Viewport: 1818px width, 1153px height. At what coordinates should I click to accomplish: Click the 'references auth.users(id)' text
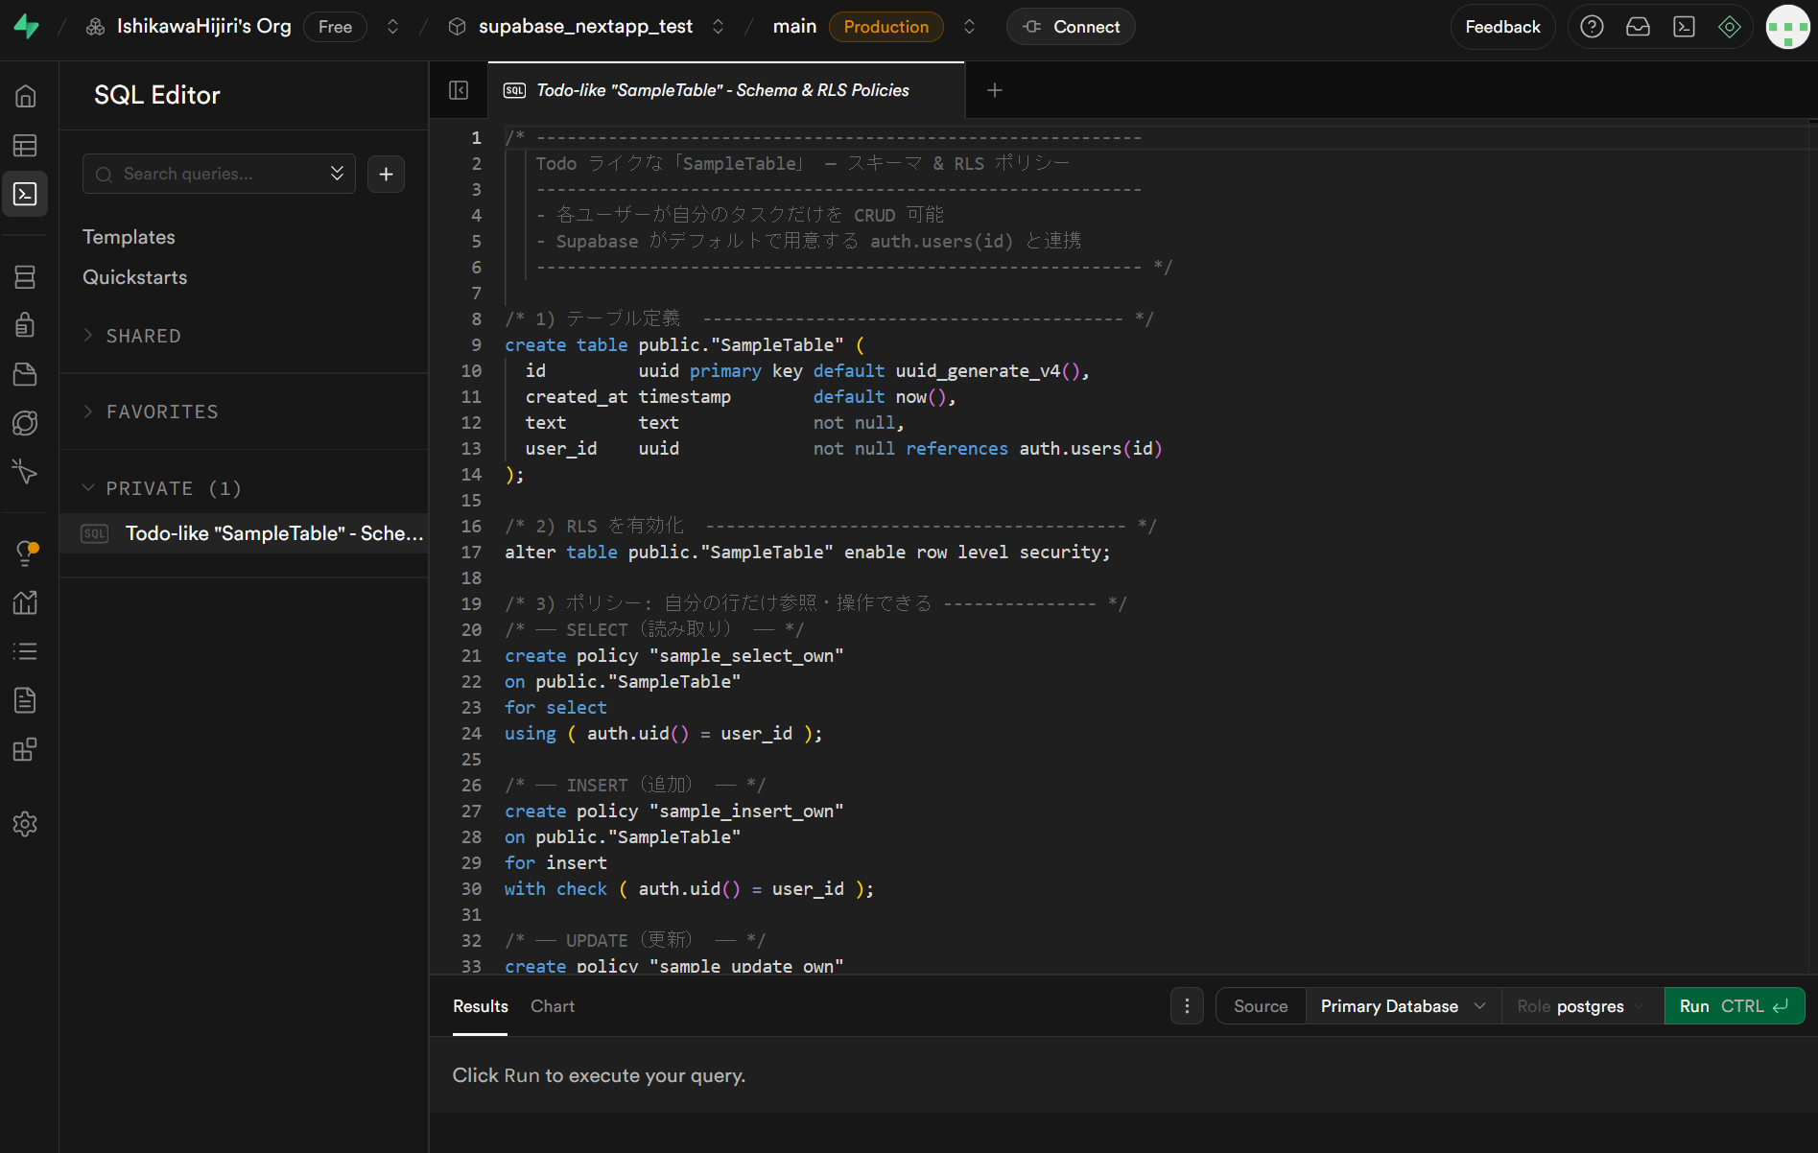pyautogui.click(x=1034, y=449)
